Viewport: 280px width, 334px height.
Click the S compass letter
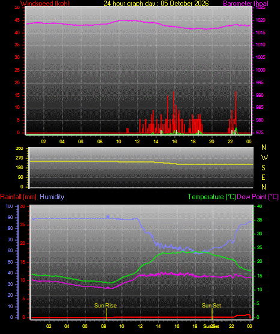click(263, 168)
